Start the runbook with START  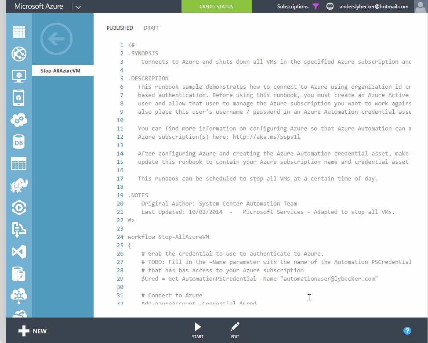click(198, 330)
